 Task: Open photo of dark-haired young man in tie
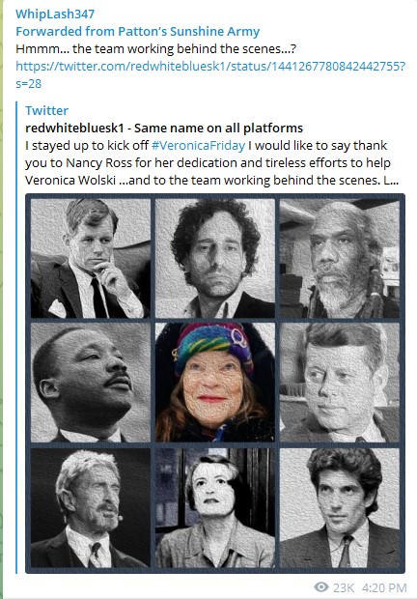coord(340,507)
